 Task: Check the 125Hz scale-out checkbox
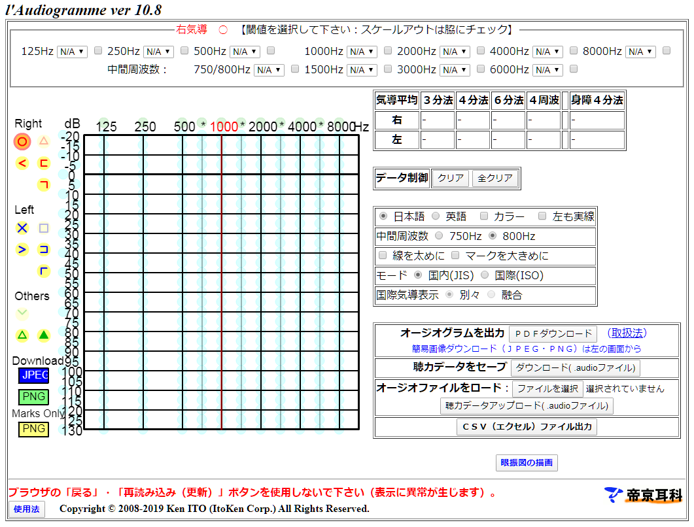pos(98,50)
